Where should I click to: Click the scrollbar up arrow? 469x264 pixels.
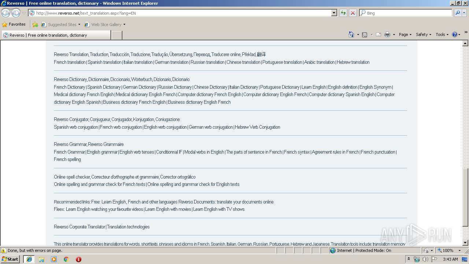(x=465, y=43)
